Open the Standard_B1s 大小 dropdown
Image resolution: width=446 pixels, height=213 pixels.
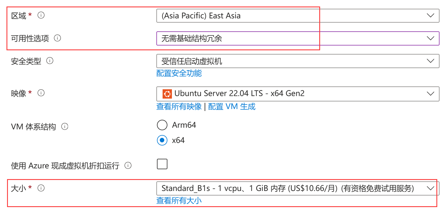pos(298,188)
